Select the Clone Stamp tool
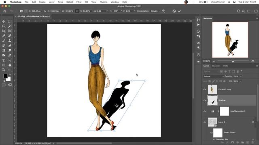259x145 pixels. (10, 41)
